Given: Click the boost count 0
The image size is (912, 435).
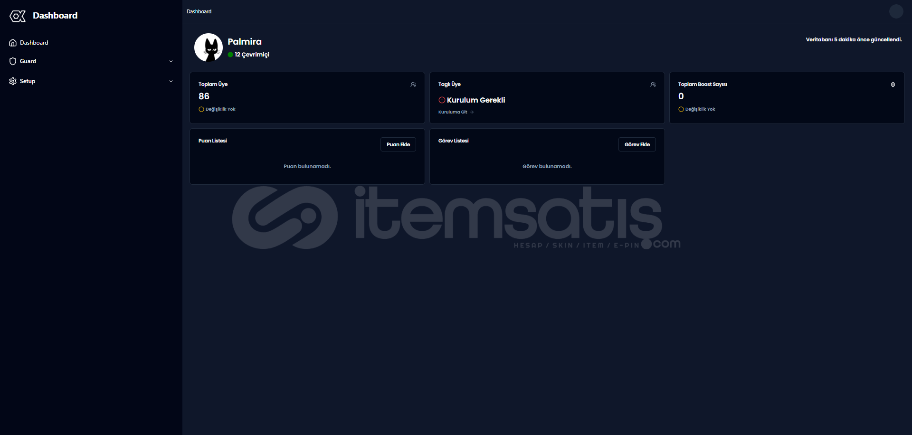Looking at the screenshot, I should (x=681, y=96).
